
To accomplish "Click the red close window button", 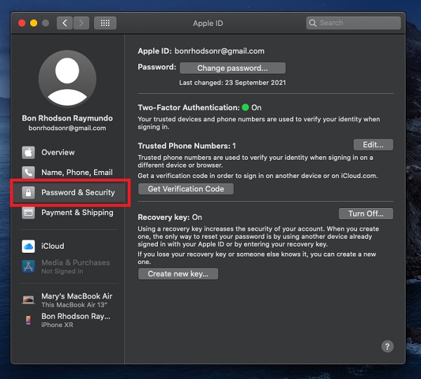I will pyautogui.click(x=22, y=23).
